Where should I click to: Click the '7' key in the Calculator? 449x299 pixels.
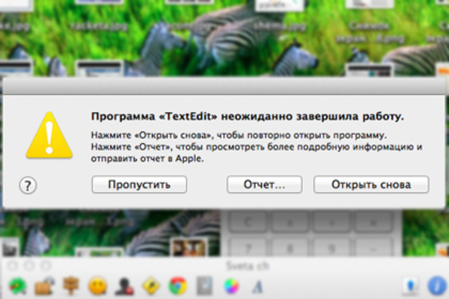pos(247,247)
